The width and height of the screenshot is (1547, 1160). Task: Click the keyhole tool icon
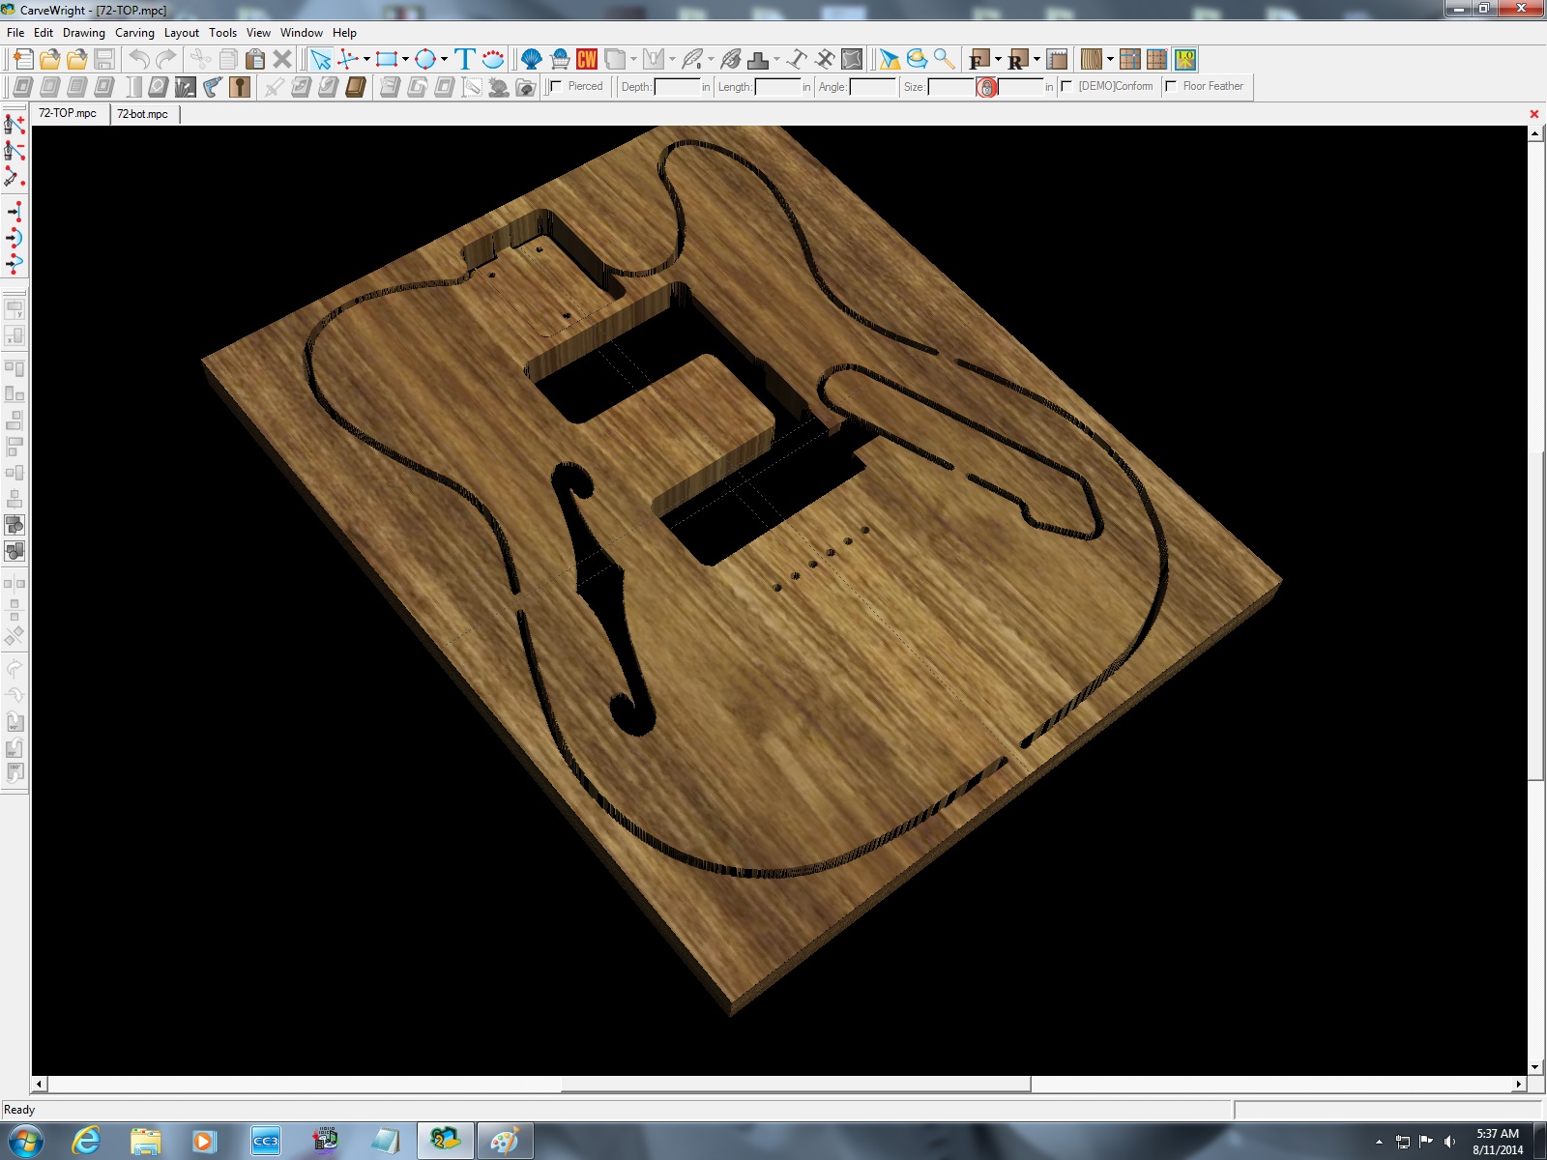240,87
